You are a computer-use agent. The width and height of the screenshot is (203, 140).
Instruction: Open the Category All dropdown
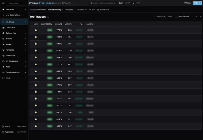pos(160,17)
